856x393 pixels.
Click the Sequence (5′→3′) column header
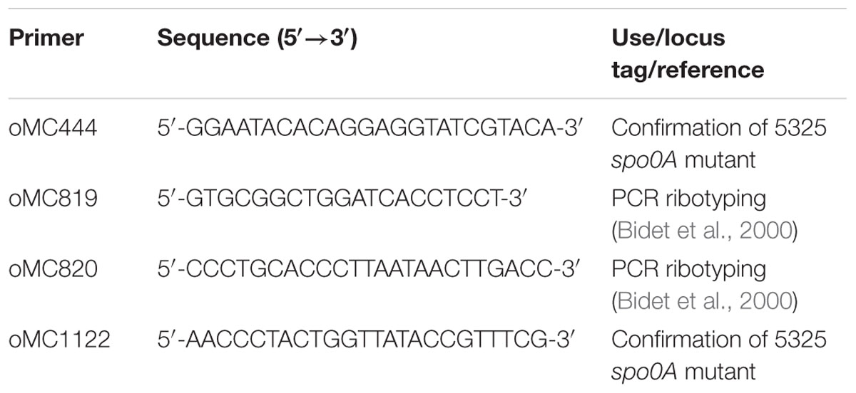(258, 38)
